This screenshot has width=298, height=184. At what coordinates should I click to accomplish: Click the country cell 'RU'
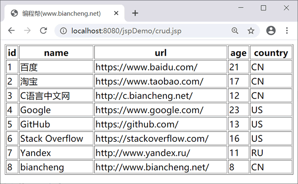point(271,153)
